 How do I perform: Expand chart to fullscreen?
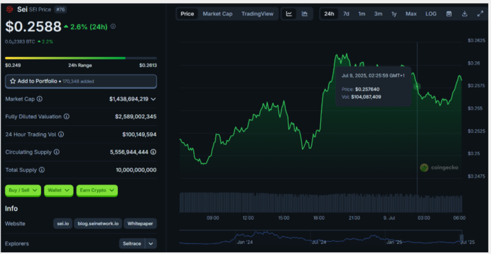point(480,13)
